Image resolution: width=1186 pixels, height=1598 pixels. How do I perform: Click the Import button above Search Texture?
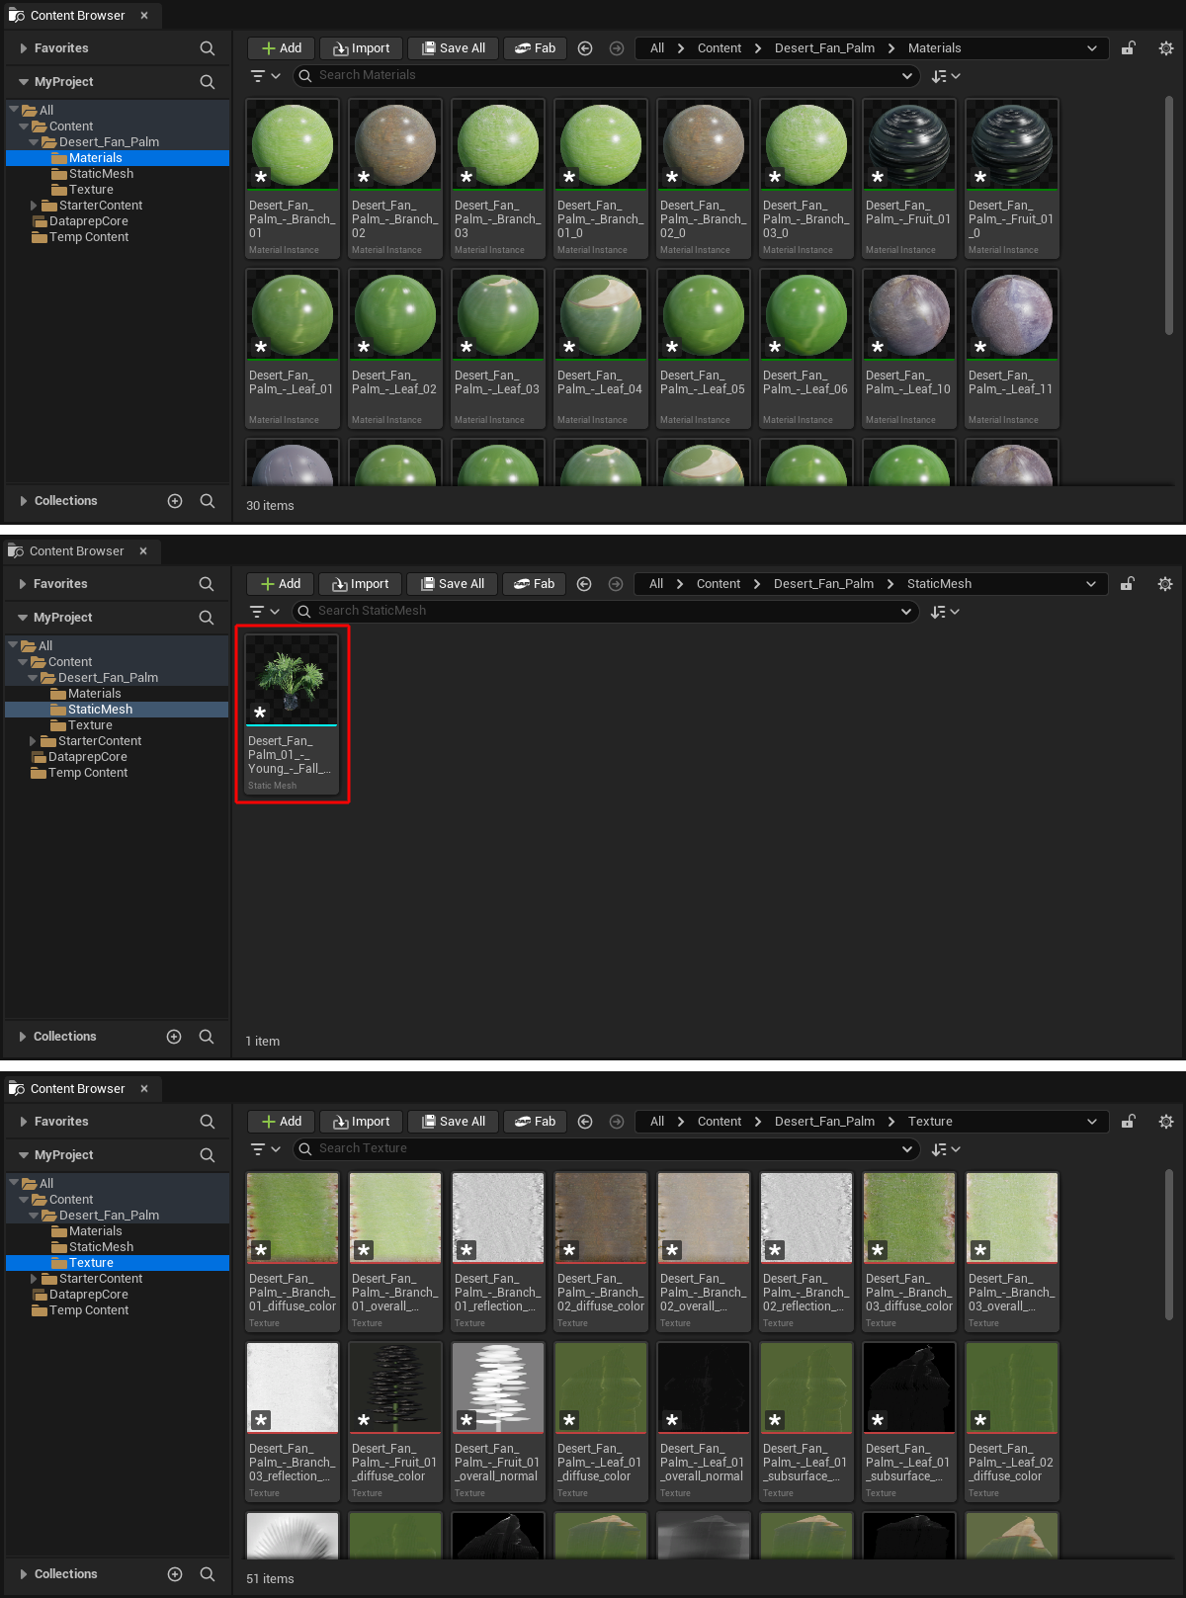click(x=361, y=1122)
